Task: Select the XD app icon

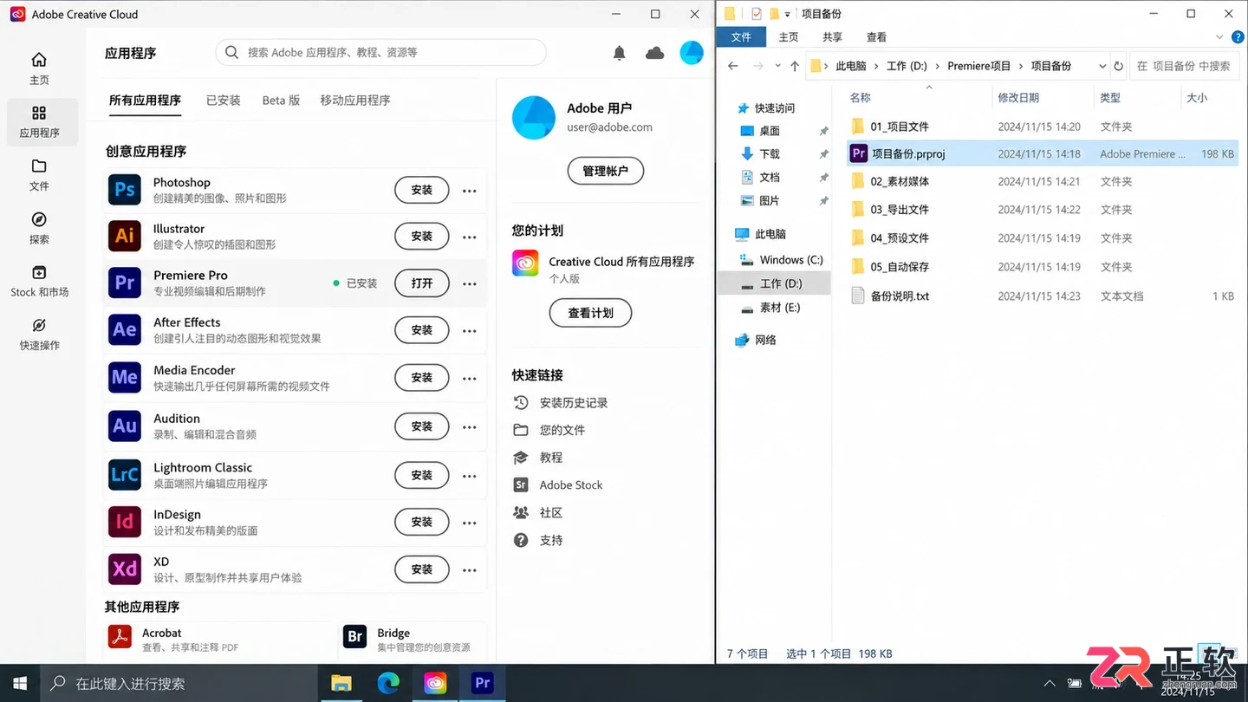Action: tap(125, 569)
